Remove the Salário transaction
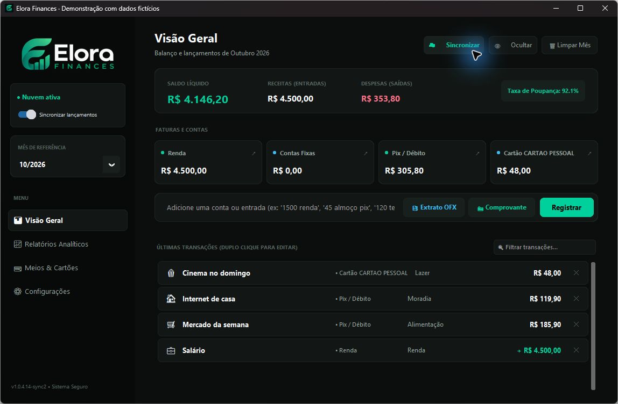Viewport: 618px width, 404px height. click(576, 350)
